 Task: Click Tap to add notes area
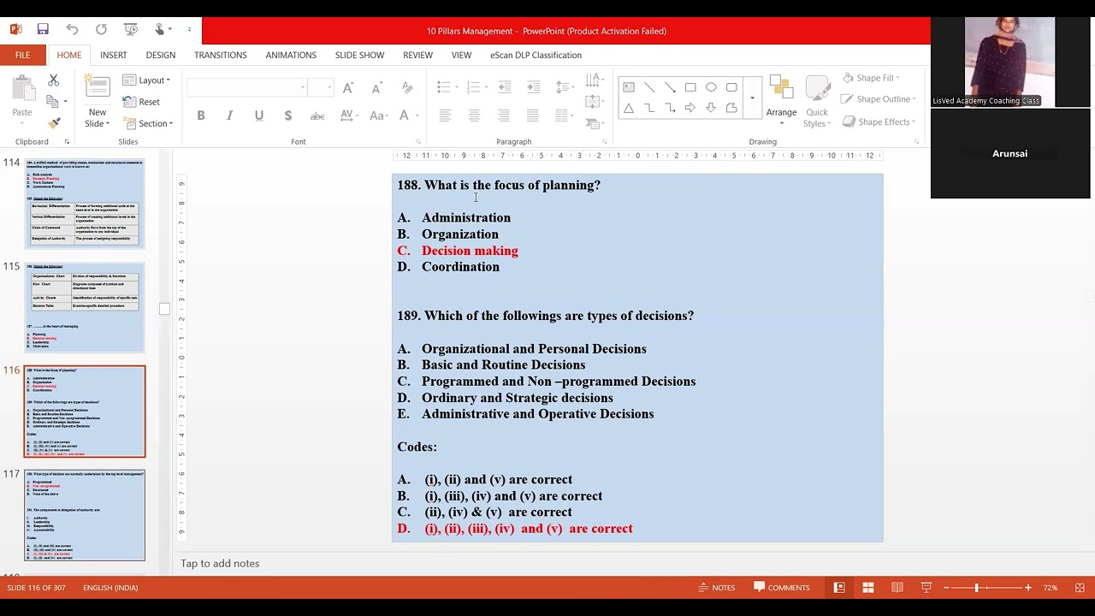pyautogui.click(x=220, y=563)
